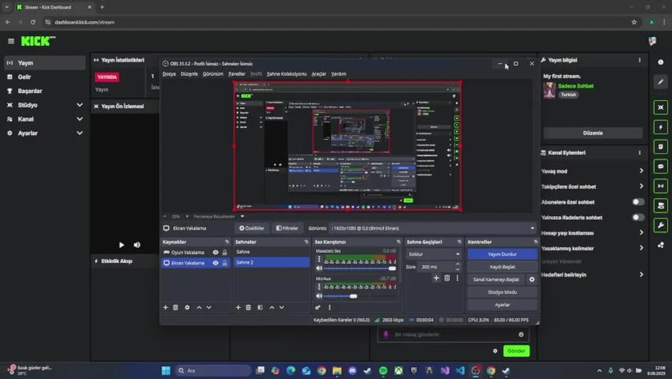Open Sahne Koleksiyonu menu in OBS
The image size is (672, 379).
tap(287, 74)
